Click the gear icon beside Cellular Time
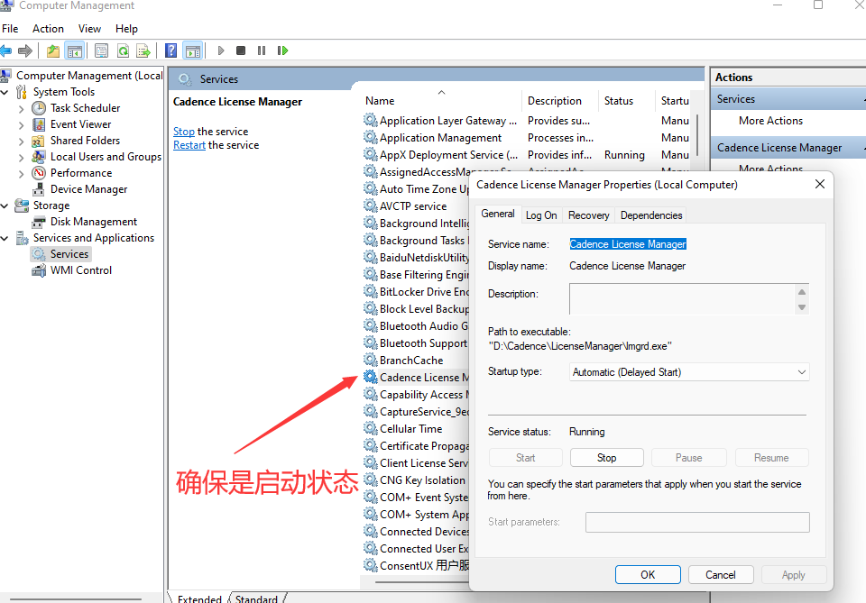Image resolution: width=866 pixels, height=603 pixels. 370,429
